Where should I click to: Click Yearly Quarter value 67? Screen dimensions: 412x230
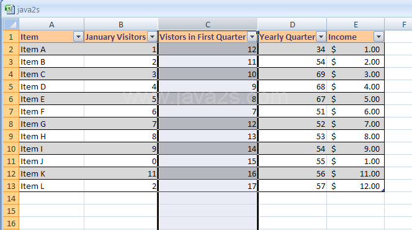tap(292, 99)
